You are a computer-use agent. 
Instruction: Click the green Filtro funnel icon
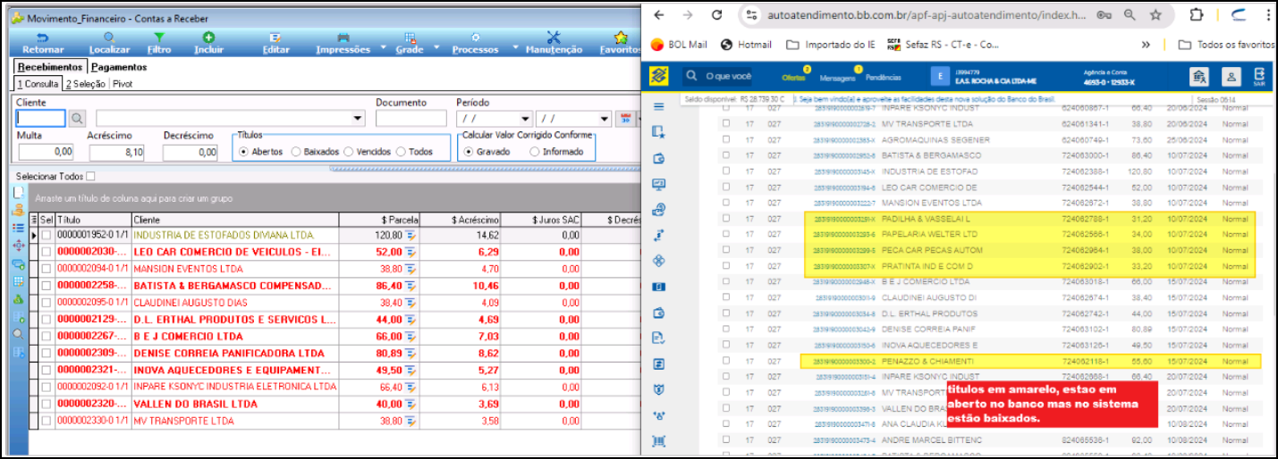[159, 38]
